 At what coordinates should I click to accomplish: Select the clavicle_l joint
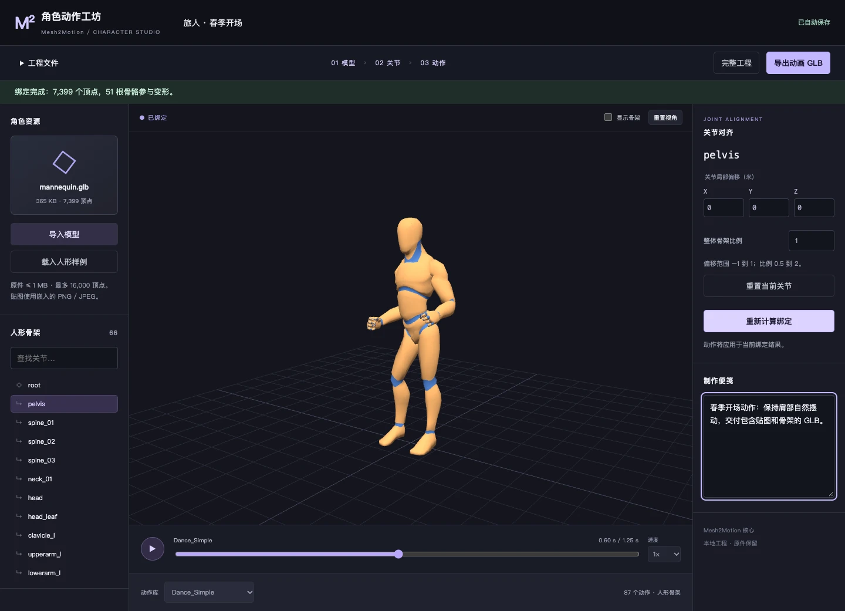[64, 535]
